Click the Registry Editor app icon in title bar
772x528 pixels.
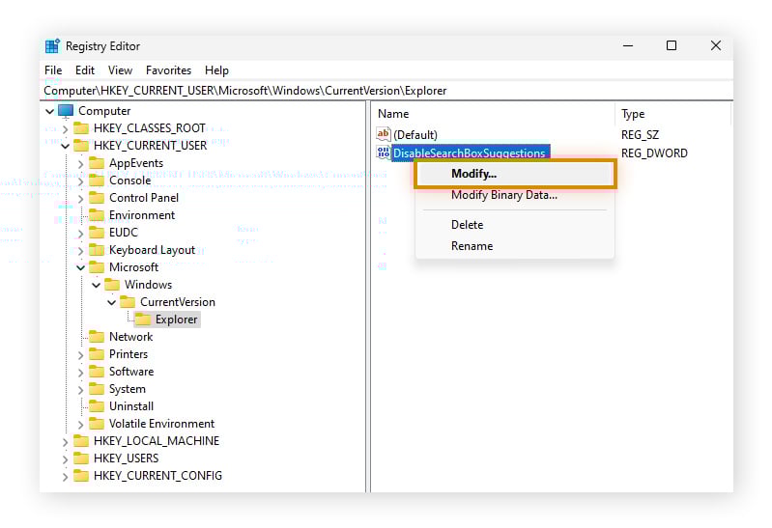click(x=52, y=45)
